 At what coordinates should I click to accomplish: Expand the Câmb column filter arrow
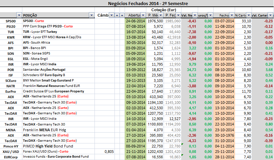tap(111, 15)
